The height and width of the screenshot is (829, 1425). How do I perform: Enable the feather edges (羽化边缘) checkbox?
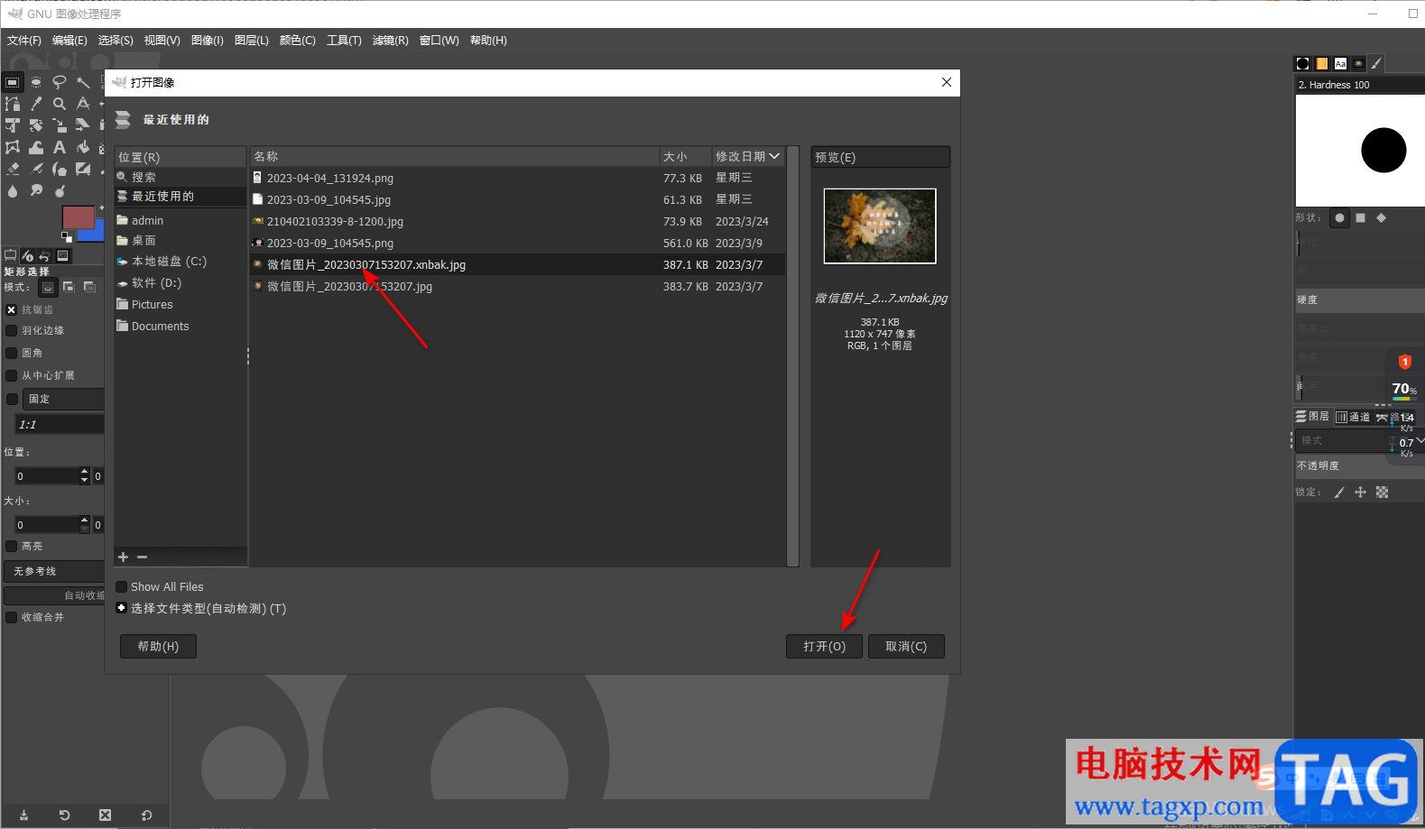point(12,330)
